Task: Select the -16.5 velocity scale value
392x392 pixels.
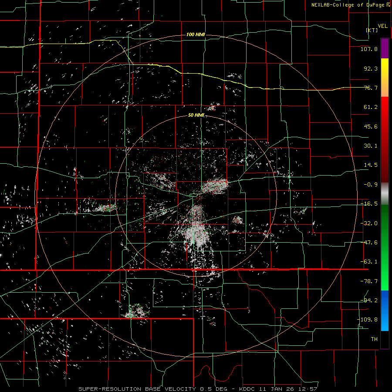Action: [x=369, y=204]
